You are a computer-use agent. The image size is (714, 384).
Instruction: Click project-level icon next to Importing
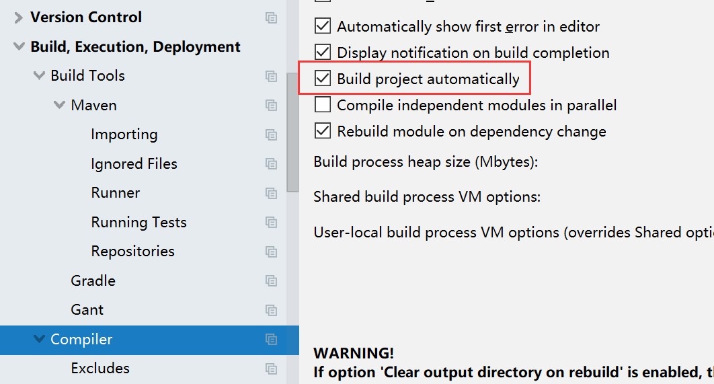271,135
